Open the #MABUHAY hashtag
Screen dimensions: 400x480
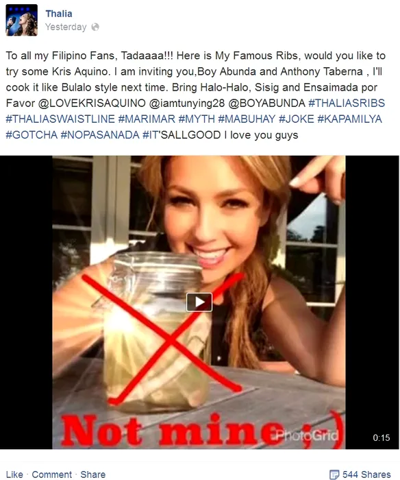coord(247,119)
